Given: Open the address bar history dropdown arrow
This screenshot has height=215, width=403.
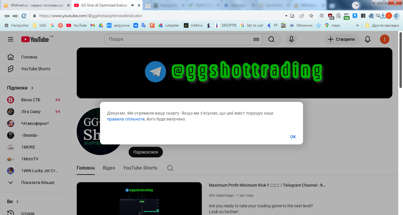Looking at the screenshot, I should [286, 16].
